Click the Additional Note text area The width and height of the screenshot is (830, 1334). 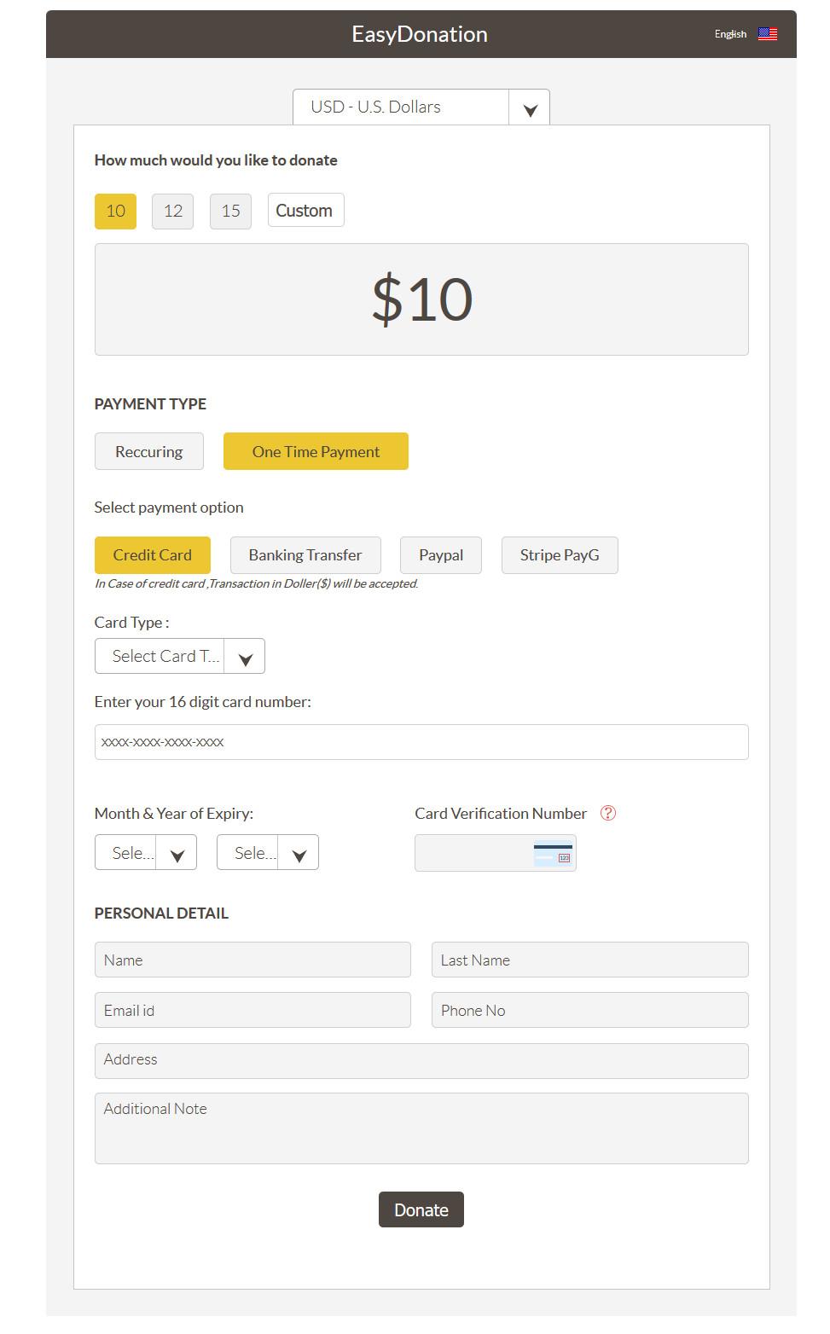pyautogui.click(x=421, y=1128)
